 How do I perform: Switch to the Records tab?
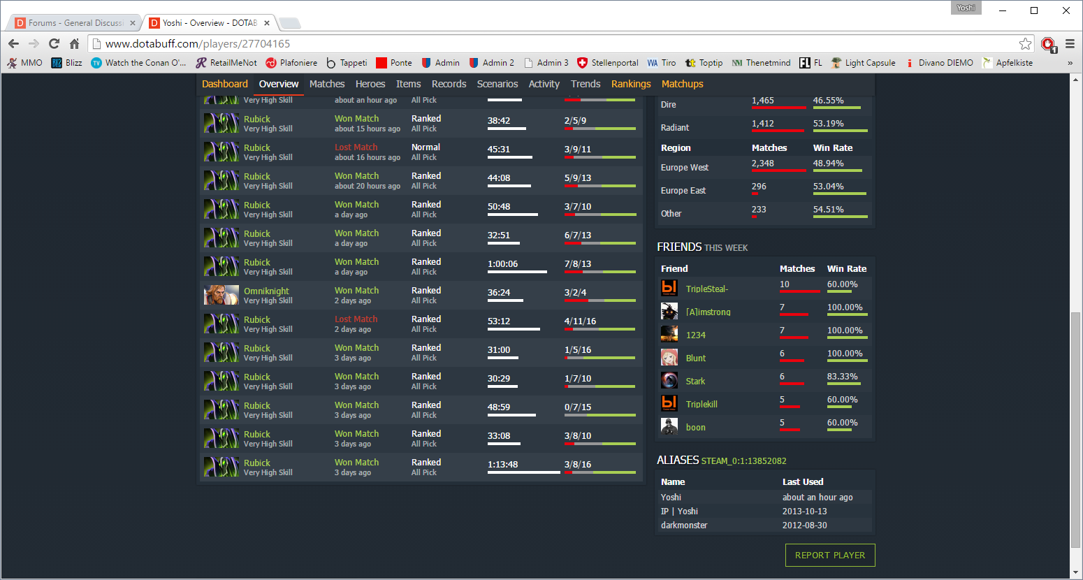click(449, 84)
